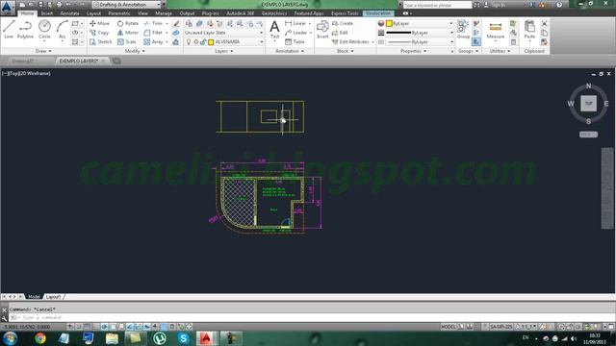The image size is (616, 346).
Task: Switch to the Output ribbon tab
Action: click(187, 13)
